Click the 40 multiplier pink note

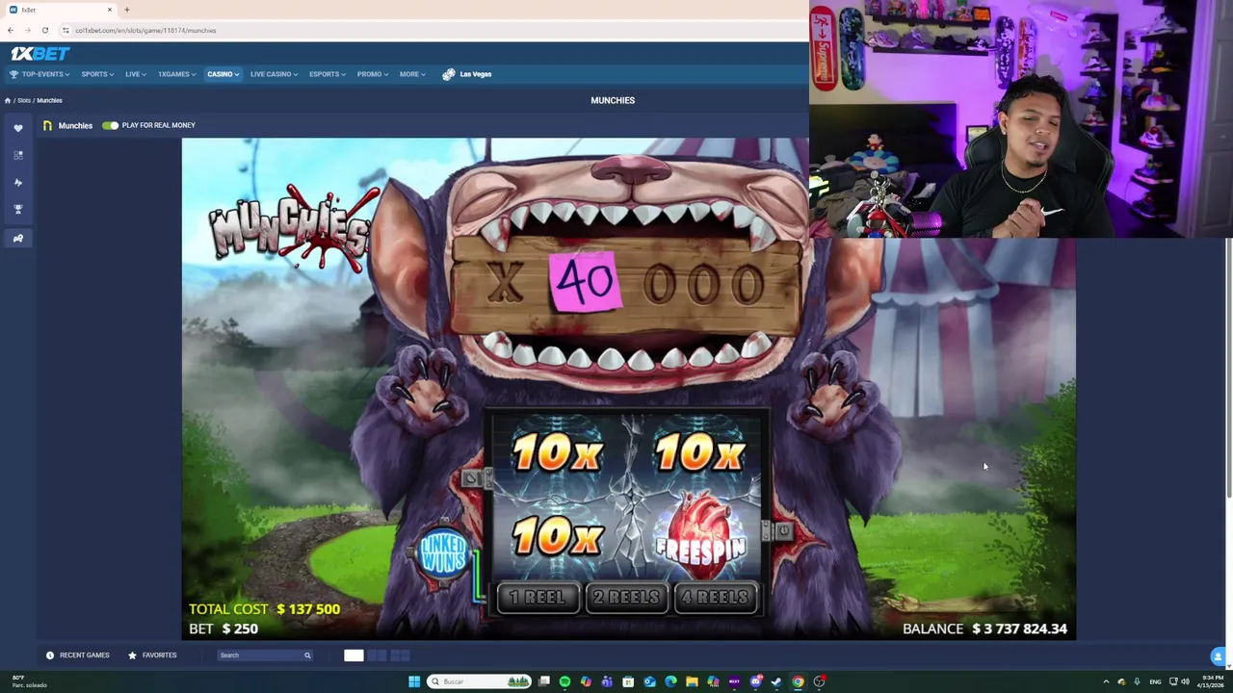[585, 281]
